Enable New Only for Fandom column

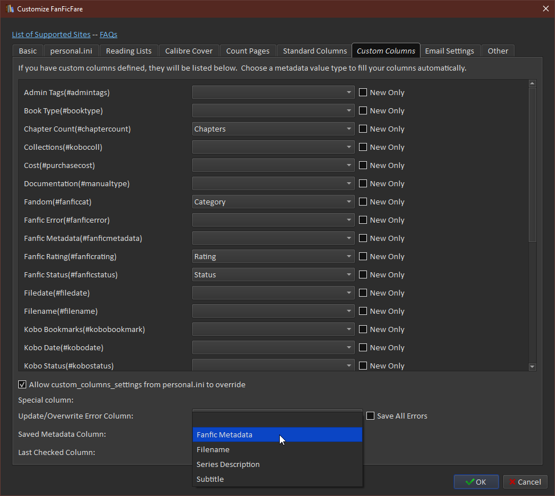pyautogui.click(x=363, y=202)
